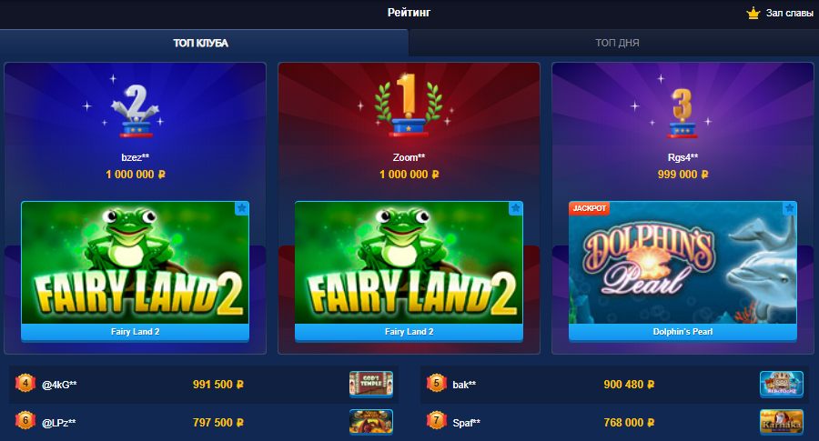Open the game icon next to @LPz**
Viewport: 819px width, 441px height.
click(x=371, y=422)
